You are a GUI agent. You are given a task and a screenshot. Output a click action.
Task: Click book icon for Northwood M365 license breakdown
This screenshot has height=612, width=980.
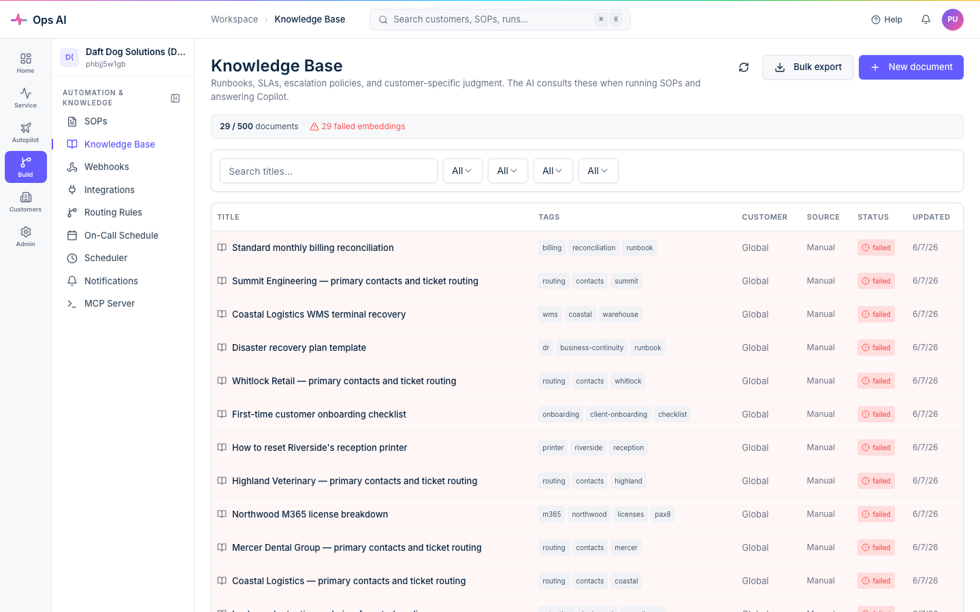[x=222, y=514]
